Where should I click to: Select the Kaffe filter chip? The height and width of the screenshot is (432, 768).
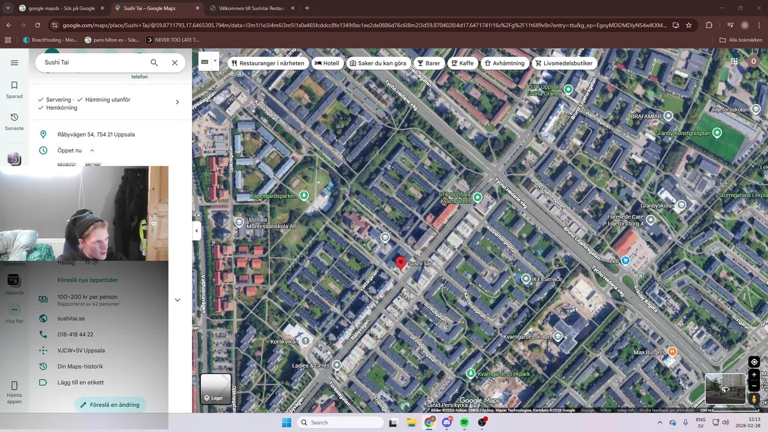point(463,63)
